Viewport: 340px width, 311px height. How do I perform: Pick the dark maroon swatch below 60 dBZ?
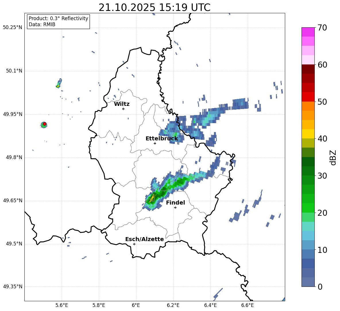coord(308,69)
